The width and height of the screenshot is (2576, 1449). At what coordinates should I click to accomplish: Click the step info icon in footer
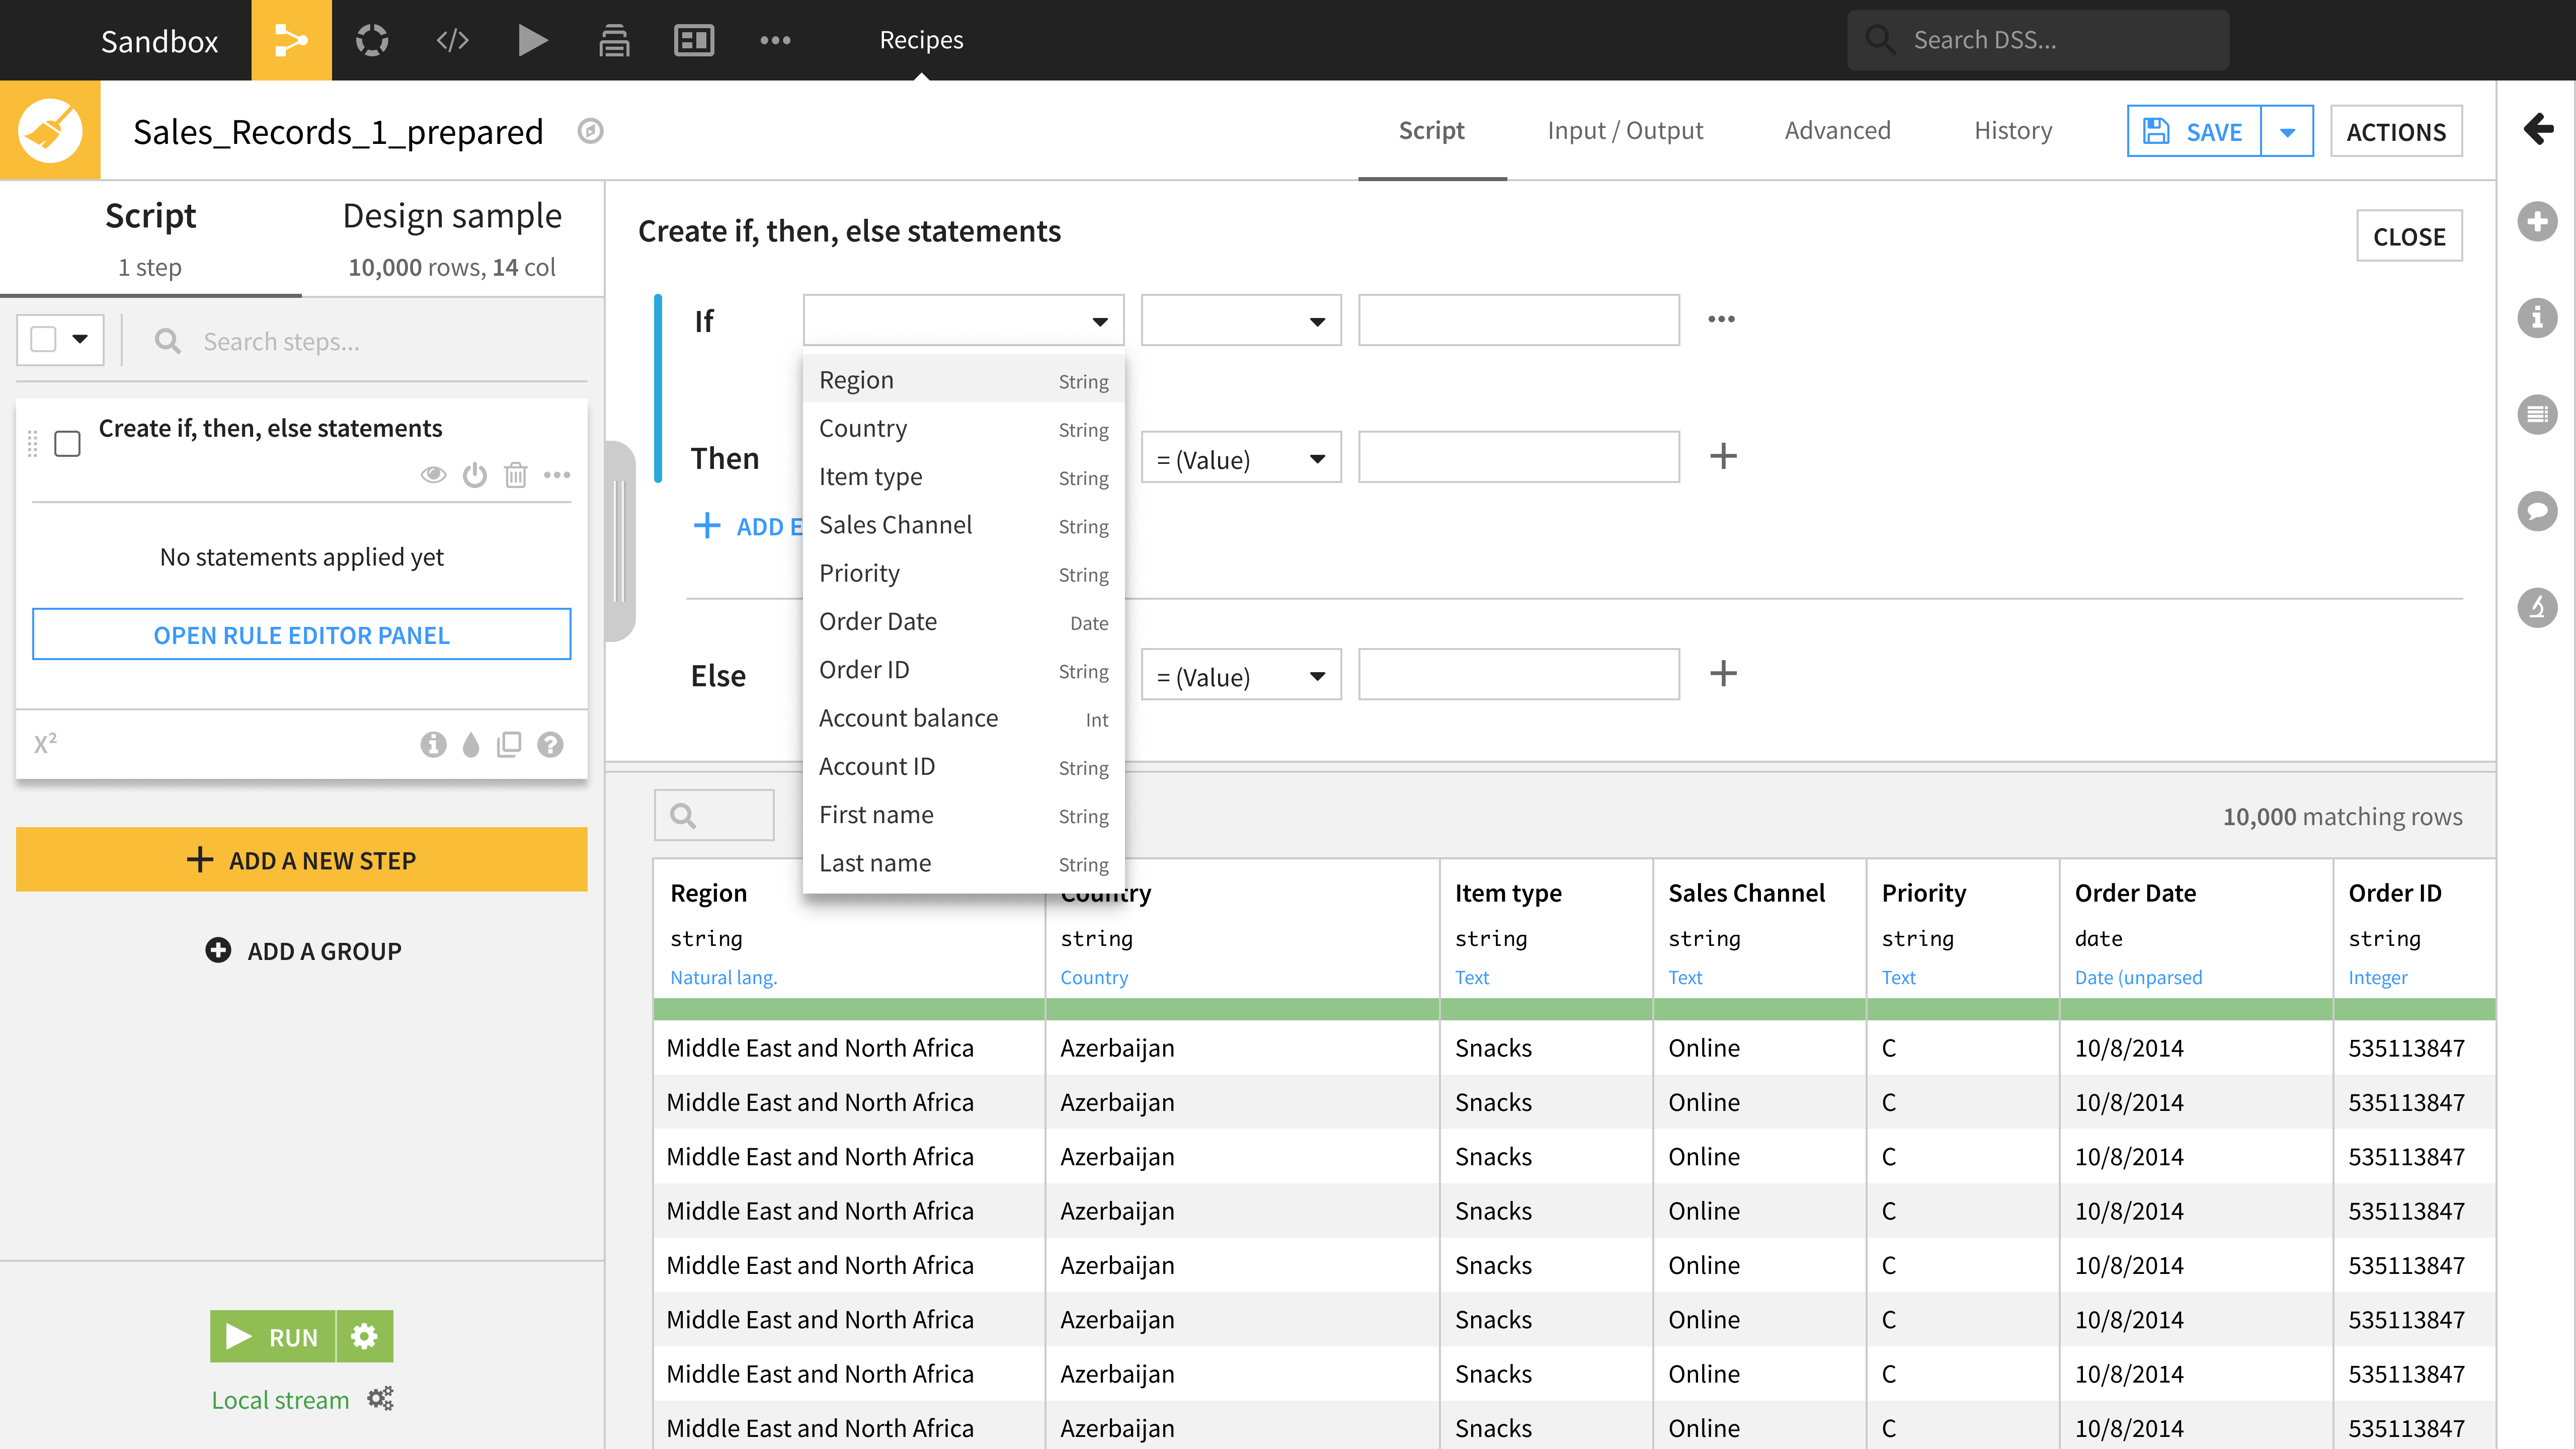(x=433, y=744)
